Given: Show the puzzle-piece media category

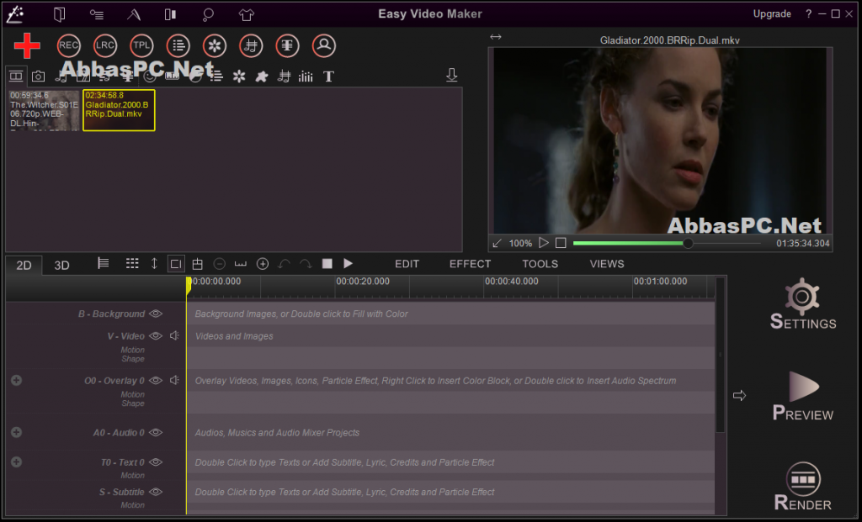Looking at the screenshot, I should 262,76.
